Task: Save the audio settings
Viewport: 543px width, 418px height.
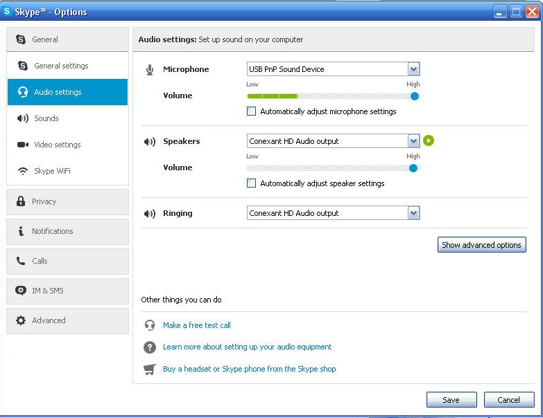Action: point(451,400)
